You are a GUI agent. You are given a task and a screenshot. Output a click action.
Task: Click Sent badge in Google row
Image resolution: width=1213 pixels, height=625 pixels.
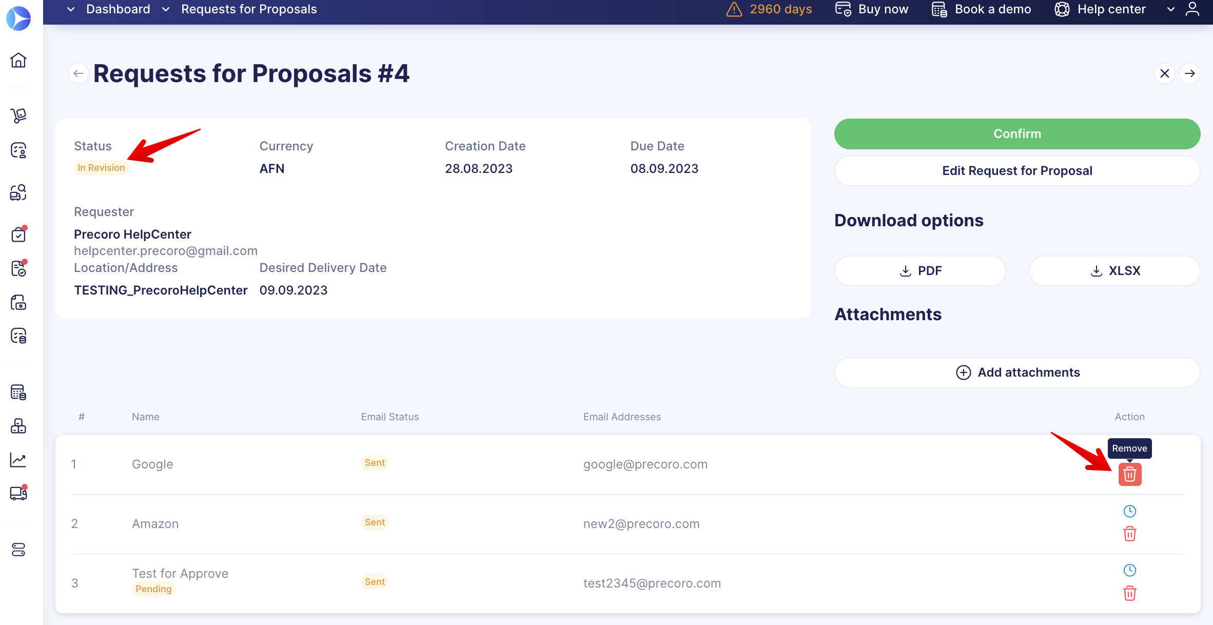375,463
